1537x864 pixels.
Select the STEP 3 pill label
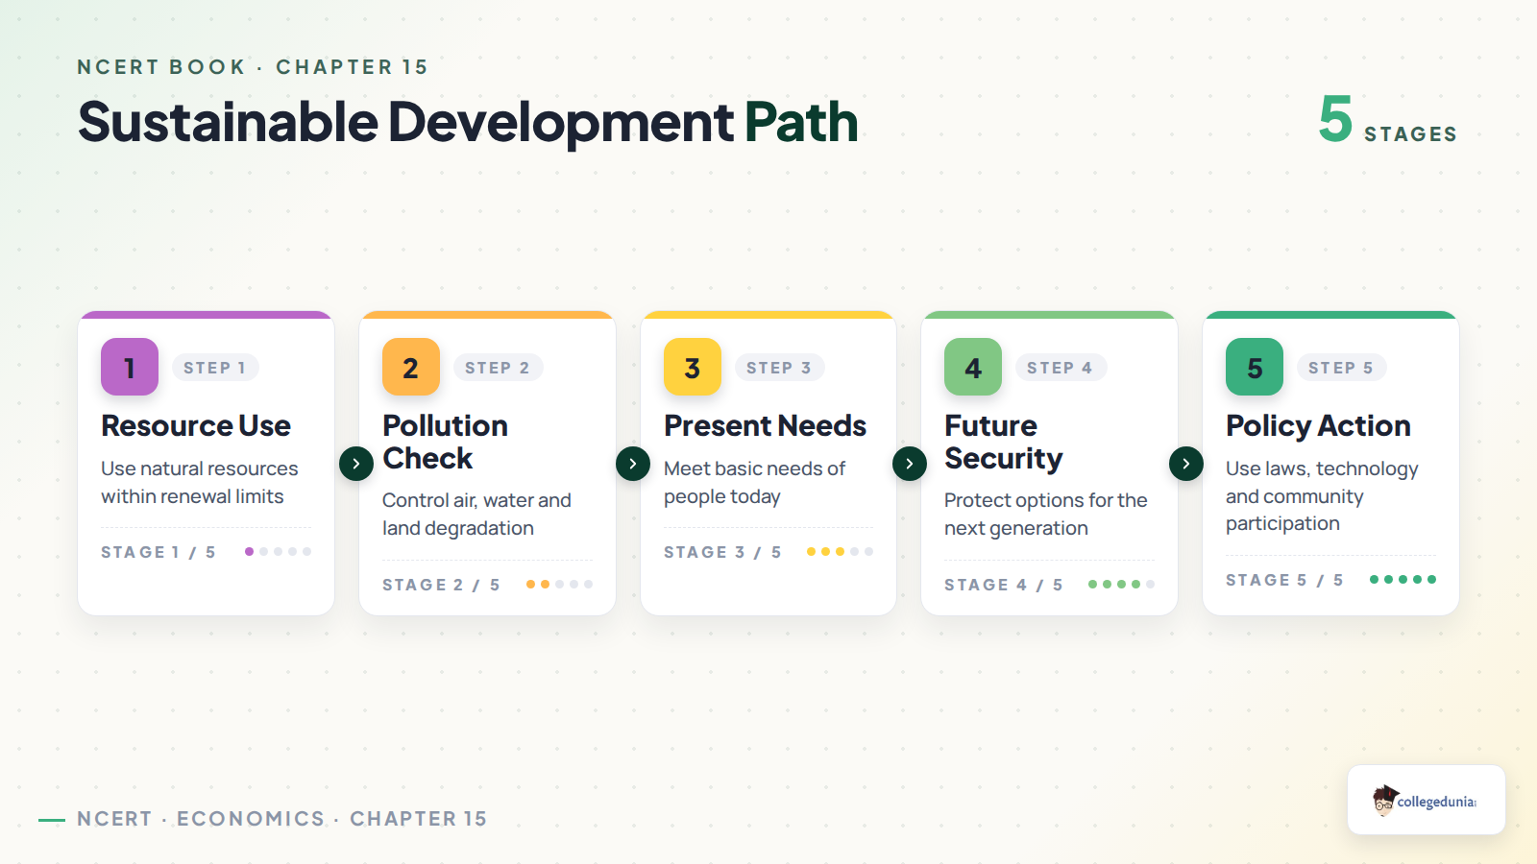click(779, 368)
